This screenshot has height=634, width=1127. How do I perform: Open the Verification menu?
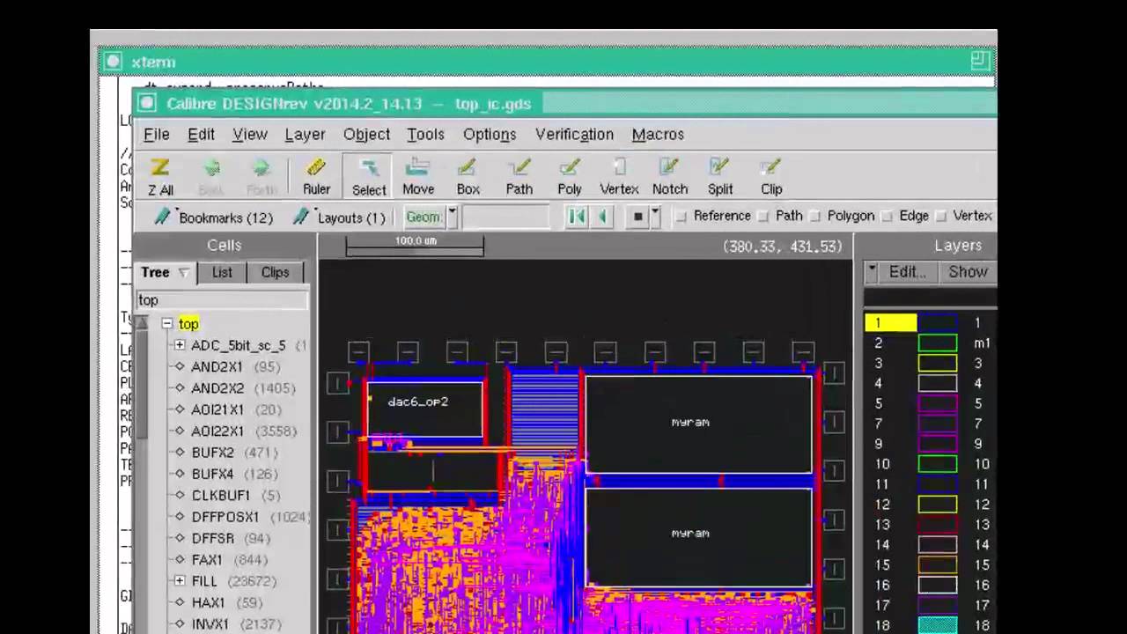pyautogui.click(x=574, y=134)
